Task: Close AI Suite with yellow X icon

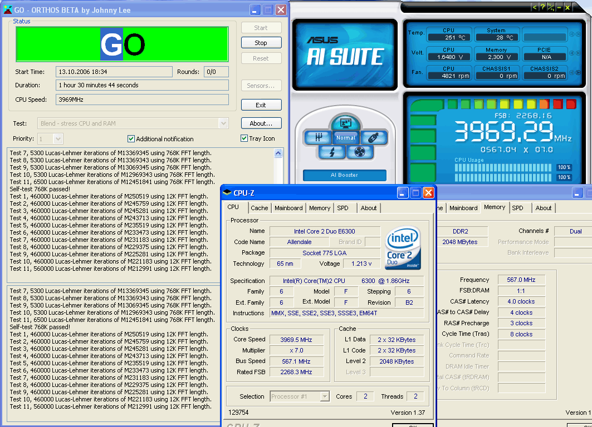Action: coord(567,7)
